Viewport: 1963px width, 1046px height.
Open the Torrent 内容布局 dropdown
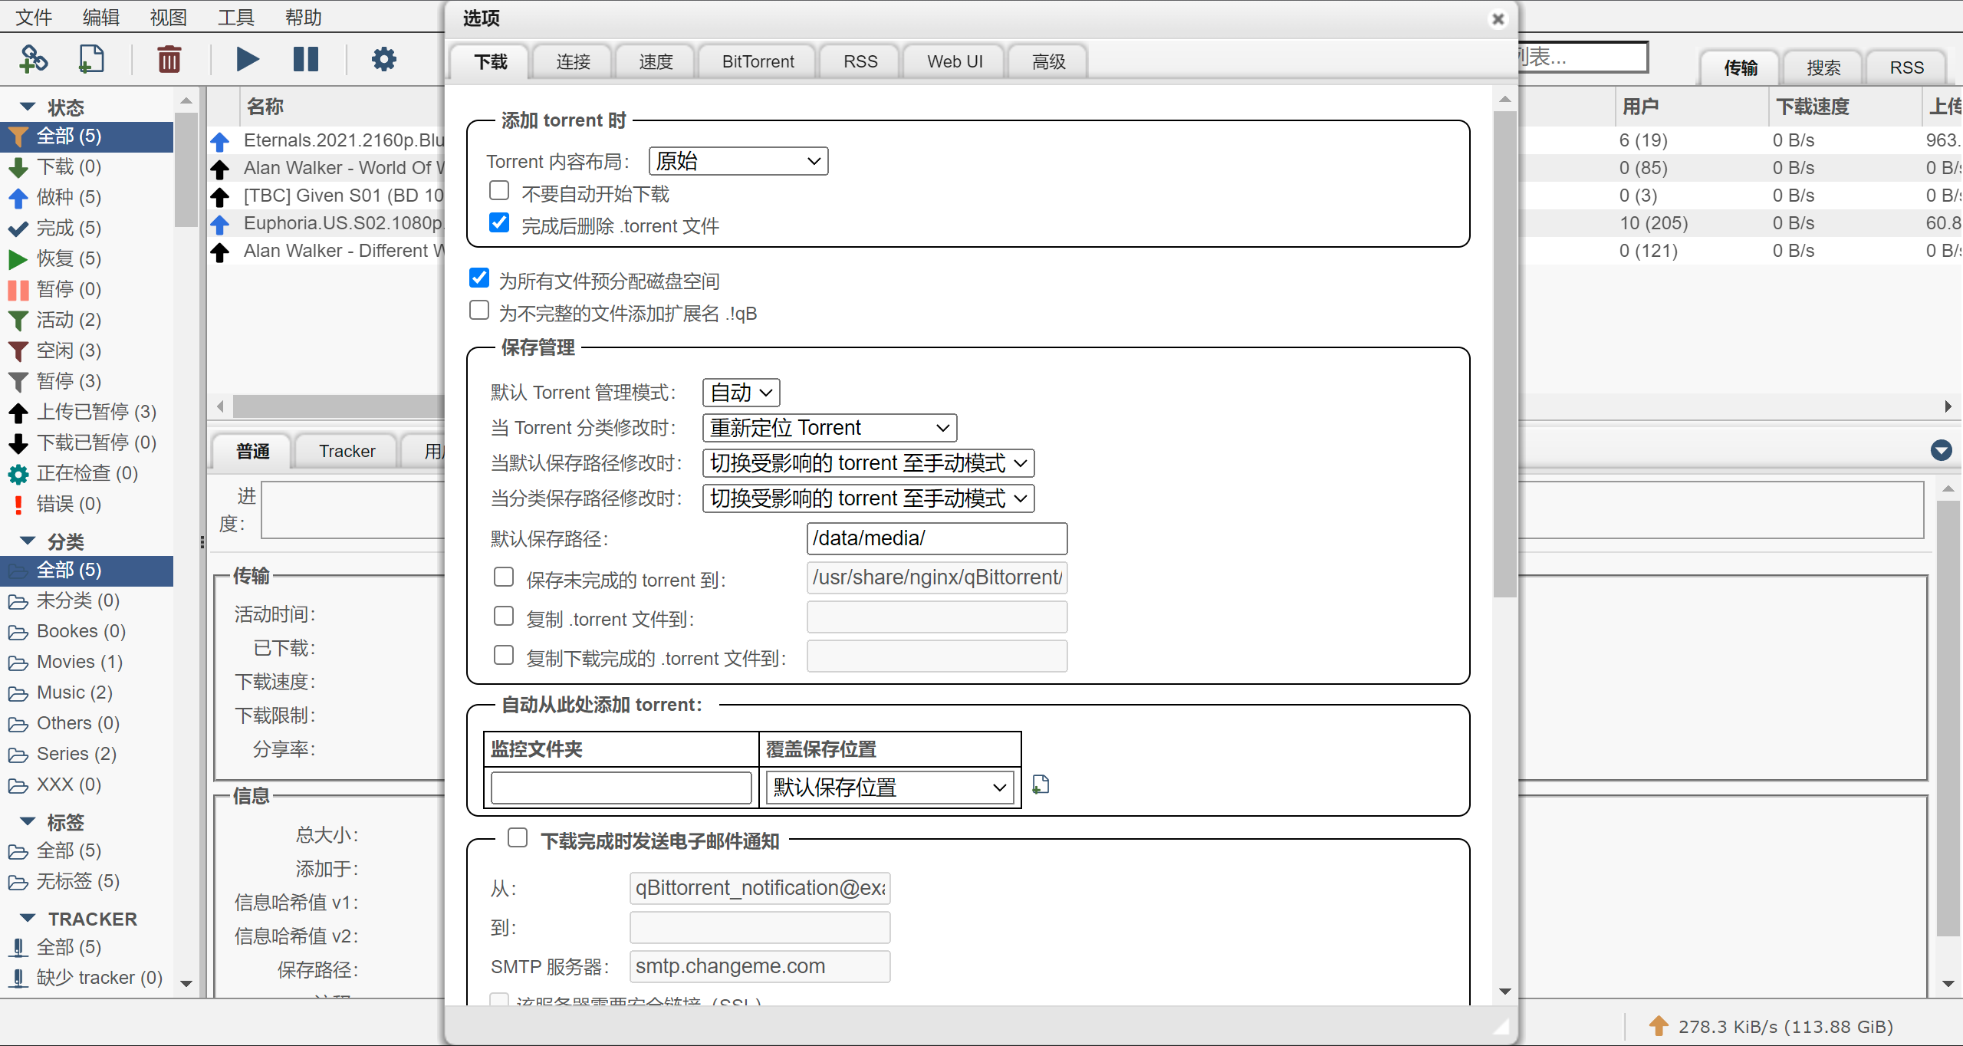click(737, 160)
